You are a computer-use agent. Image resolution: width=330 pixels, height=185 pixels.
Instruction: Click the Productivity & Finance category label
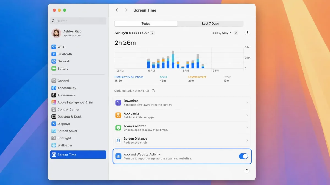click(129, 77)
